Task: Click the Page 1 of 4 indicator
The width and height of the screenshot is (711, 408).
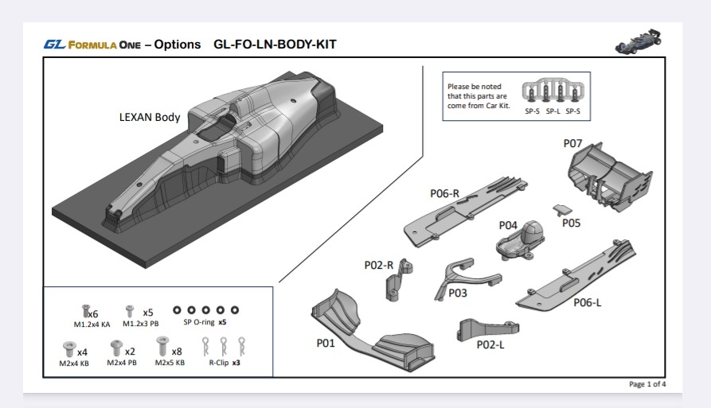Action: 647,384
